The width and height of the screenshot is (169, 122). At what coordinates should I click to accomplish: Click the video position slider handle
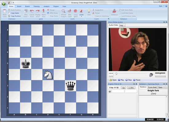click(116, 74)
